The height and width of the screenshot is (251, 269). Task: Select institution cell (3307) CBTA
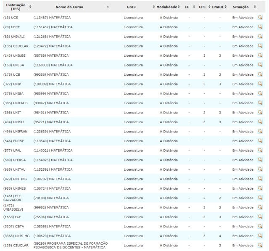click(x=14, y=227)
